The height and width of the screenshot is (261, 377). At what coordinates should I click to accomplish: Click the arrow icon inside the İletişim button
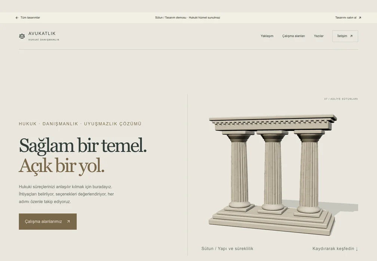351,36
